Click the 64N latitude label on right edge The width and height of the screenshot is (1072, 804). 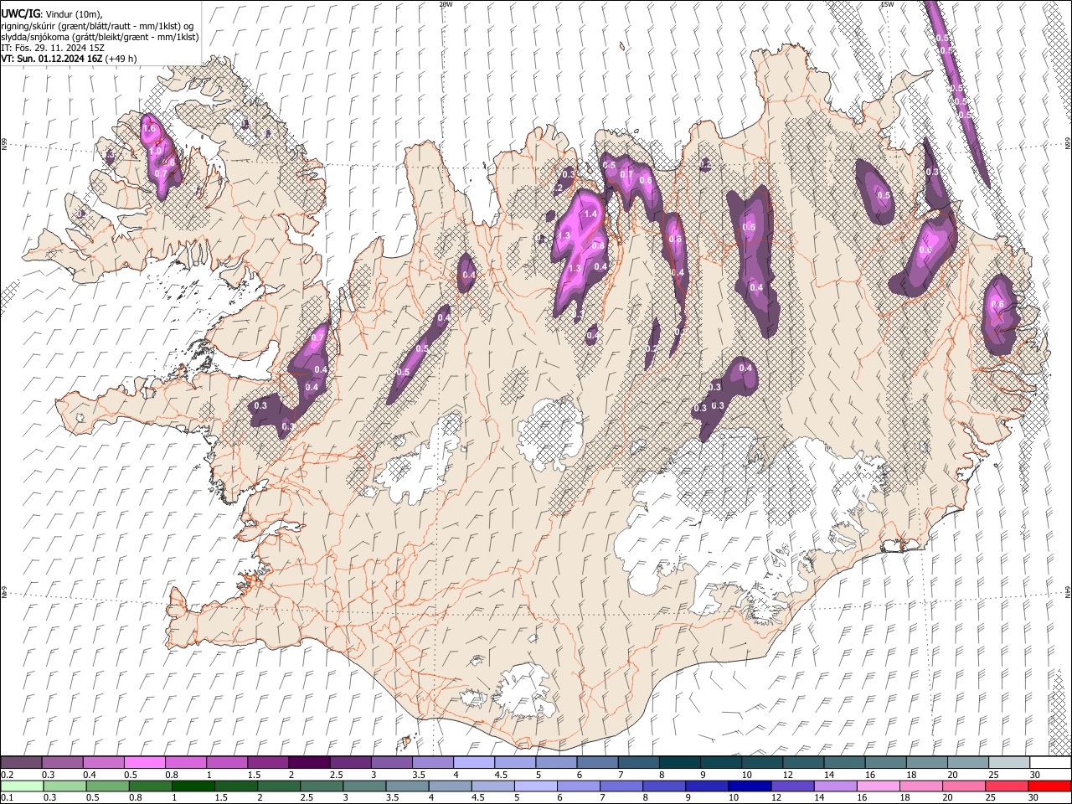tap(1068, 592)
